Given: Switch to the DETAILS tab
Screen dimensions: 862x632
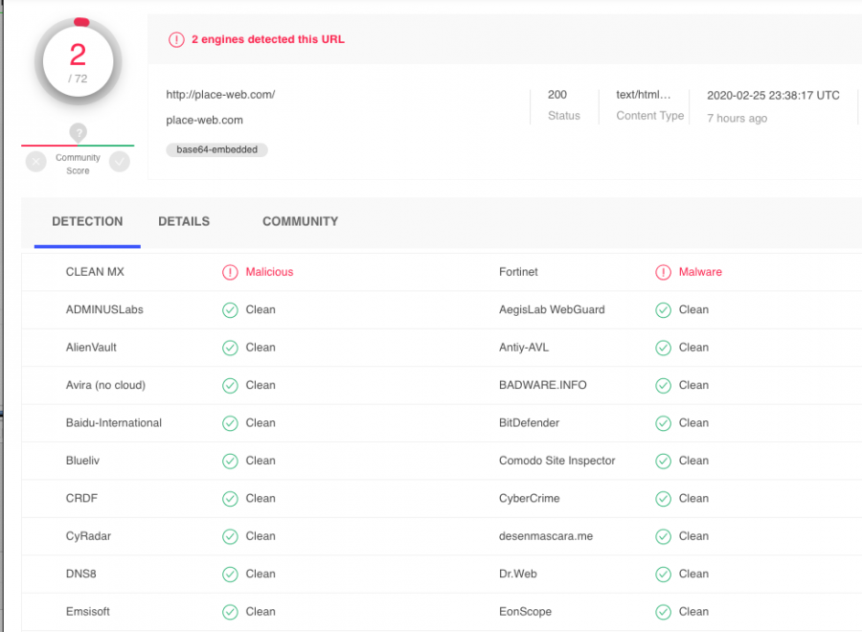Looking at the screenshot, I should 184,221.
